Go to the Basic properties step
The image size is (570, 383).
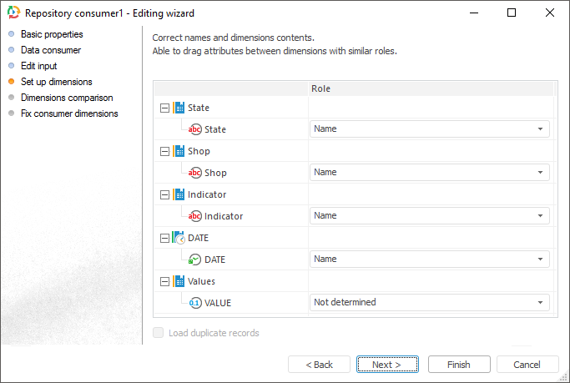(x=52, y=34)
